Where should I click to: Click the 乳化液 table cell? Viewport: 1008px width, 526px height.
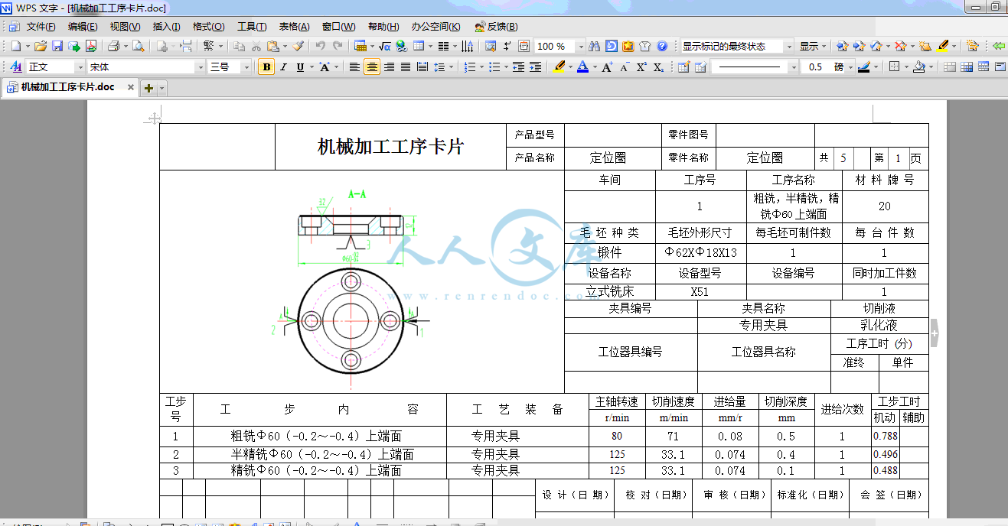[879, 325]
